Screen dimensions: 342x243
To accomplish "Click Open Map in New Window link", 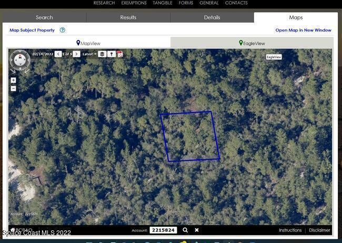I will point(303,31).
